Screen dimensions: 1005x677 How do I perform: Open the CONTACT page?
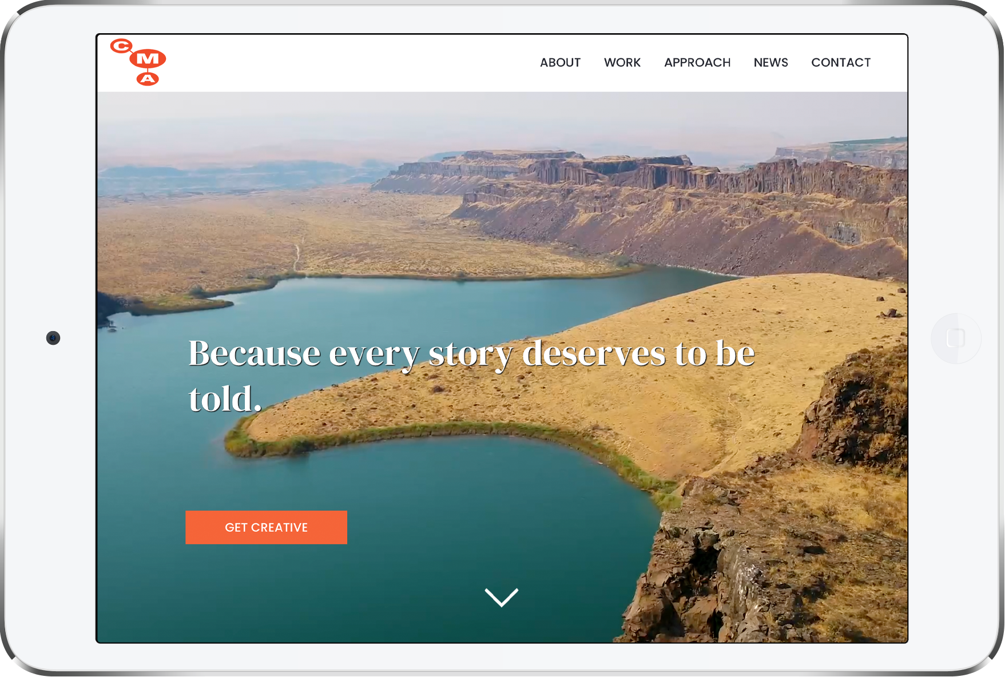841,62
